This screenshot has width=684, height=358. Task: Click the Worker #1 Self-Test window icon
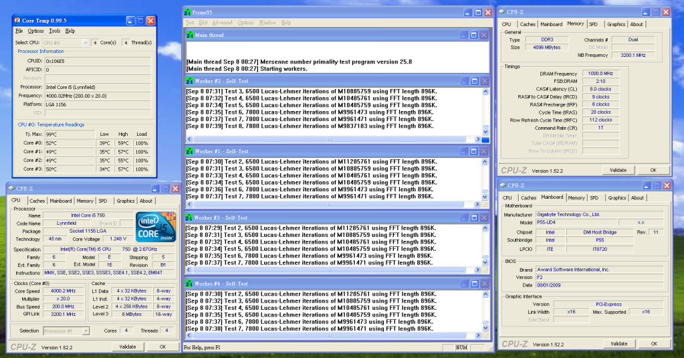[x=190, y=151]
